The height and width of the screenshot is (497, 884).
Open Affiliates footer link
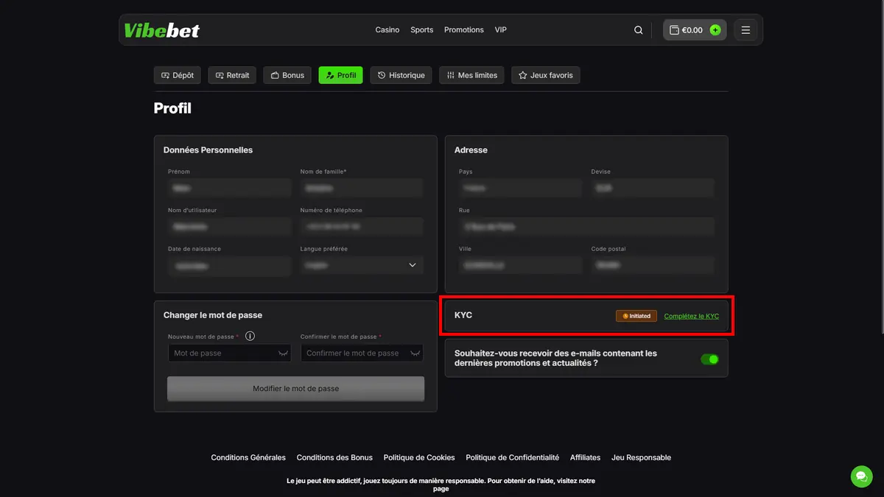point(586,457)
